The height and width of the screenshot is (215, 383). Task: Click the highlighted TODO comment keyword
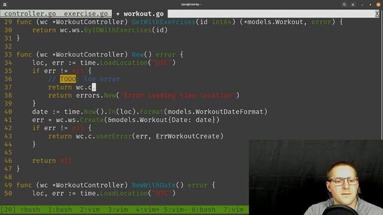point(68,79)
